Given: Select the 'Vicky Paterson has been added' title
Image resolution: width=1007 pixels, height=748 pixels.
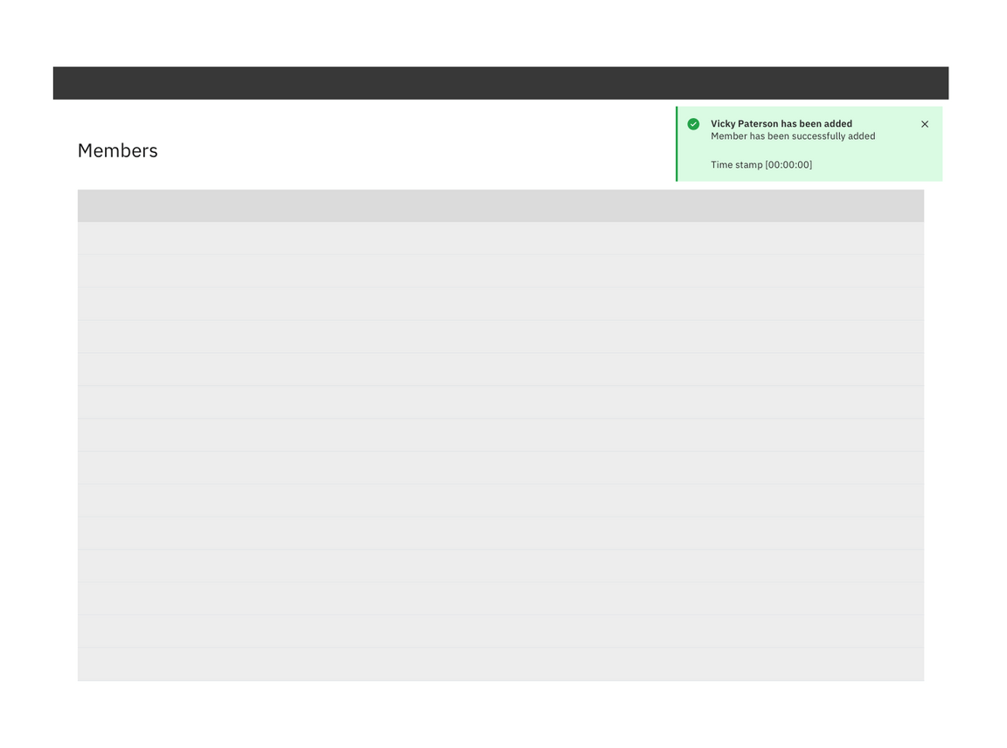Looking at the screenshot, I should (x=781, y=123).
